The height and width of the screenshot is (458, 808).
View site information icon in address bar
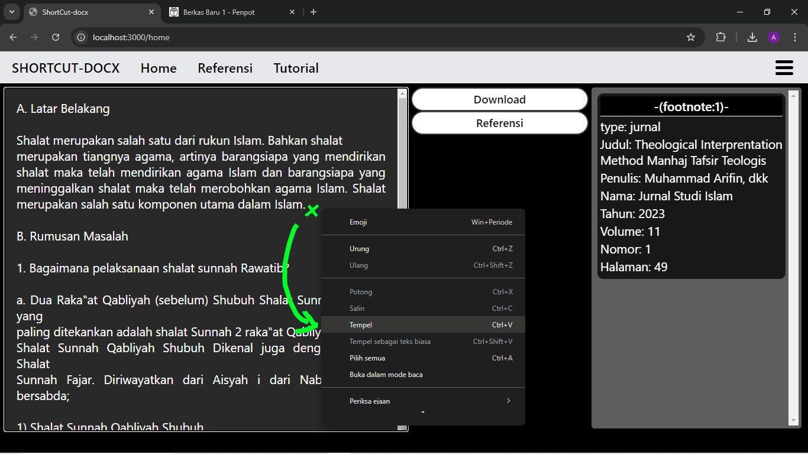click(82, 37)
